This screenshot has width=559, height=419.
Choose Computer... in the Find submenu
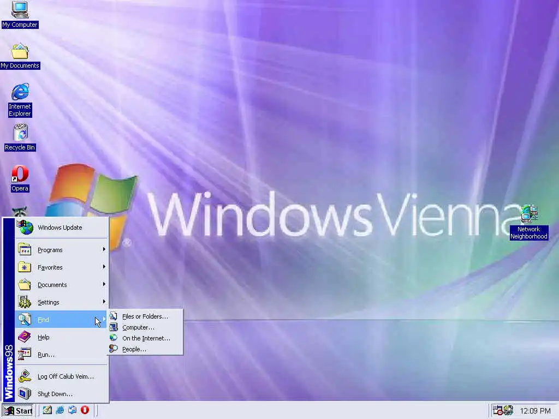145,327
